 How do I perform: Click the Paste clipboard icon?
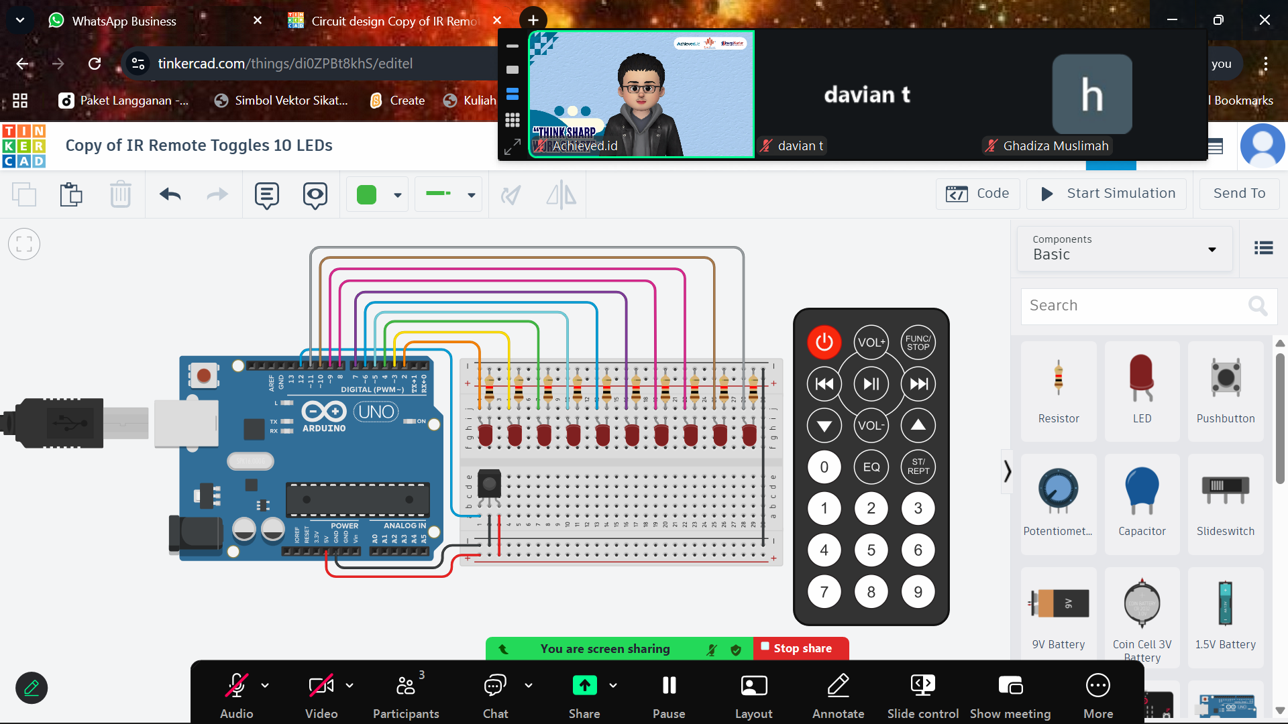point(71,195)
